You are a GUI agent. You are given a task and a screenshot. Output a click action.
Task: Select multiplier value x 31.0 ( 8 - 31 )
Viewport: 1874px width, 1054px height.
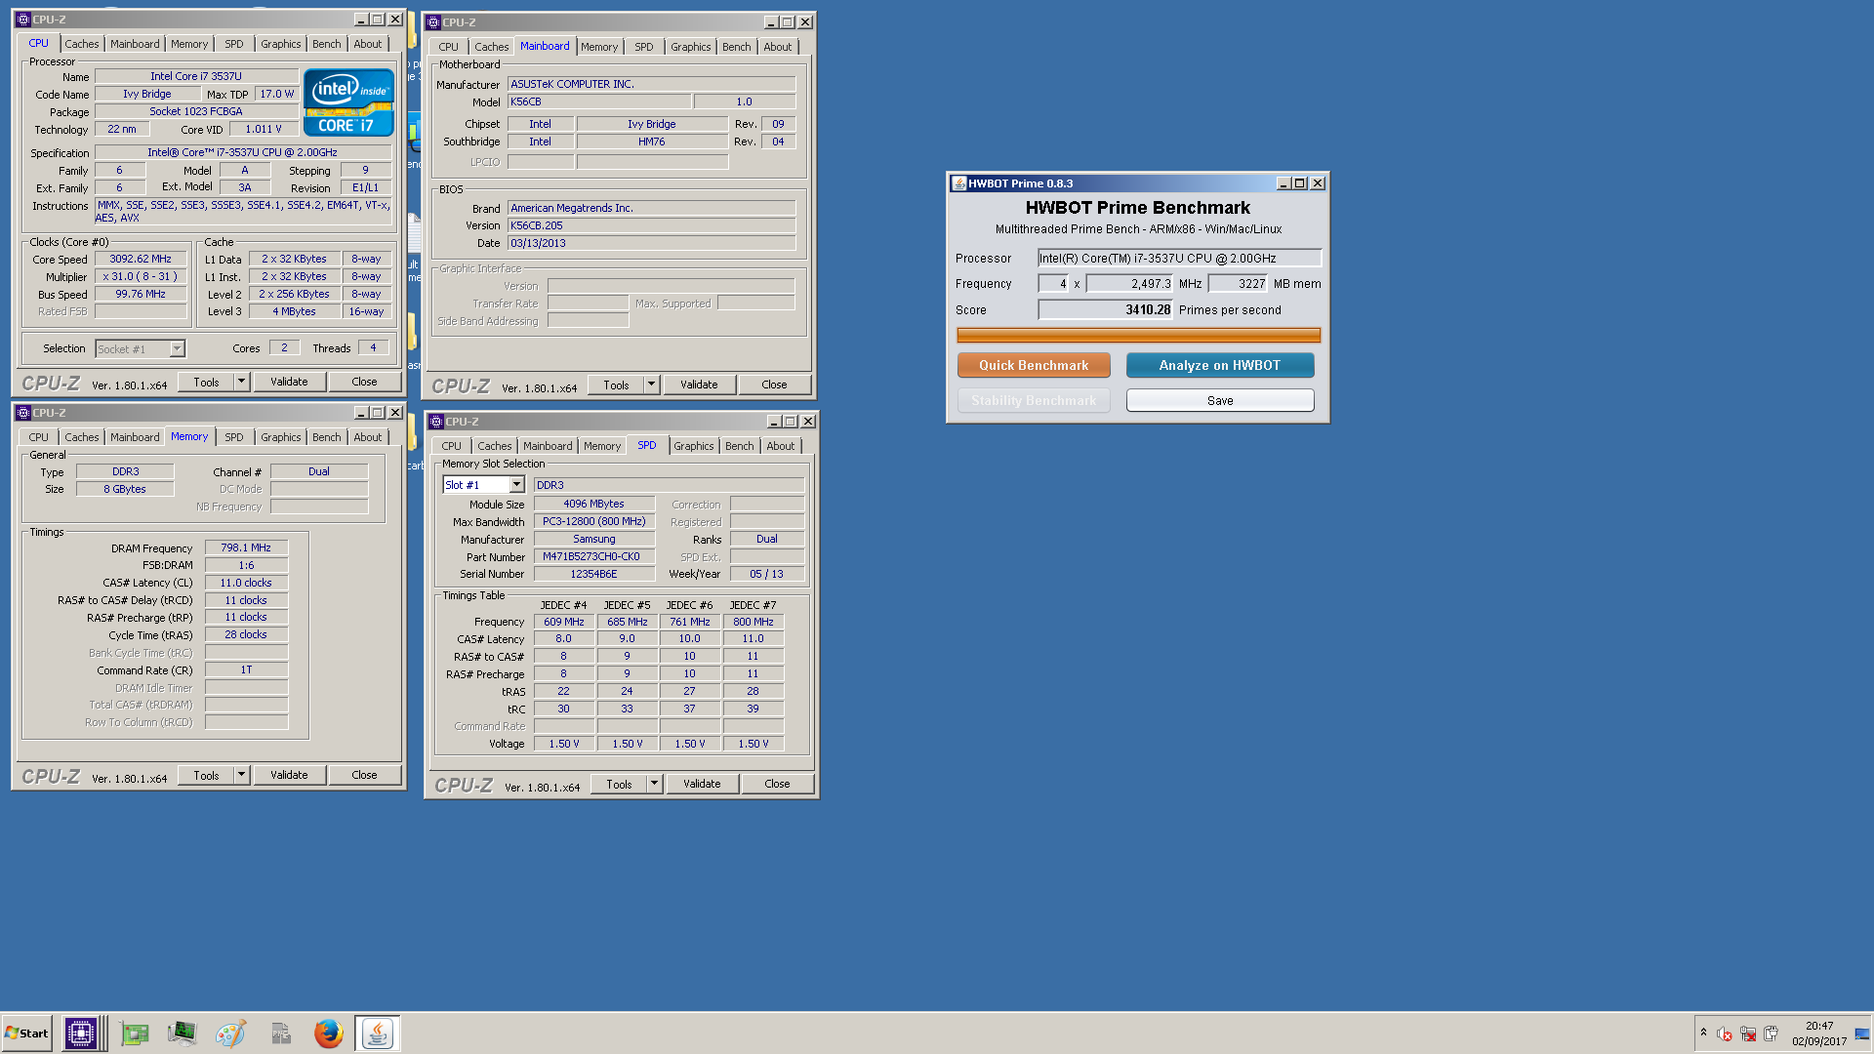pyautogui.click(x=141, y=276)
